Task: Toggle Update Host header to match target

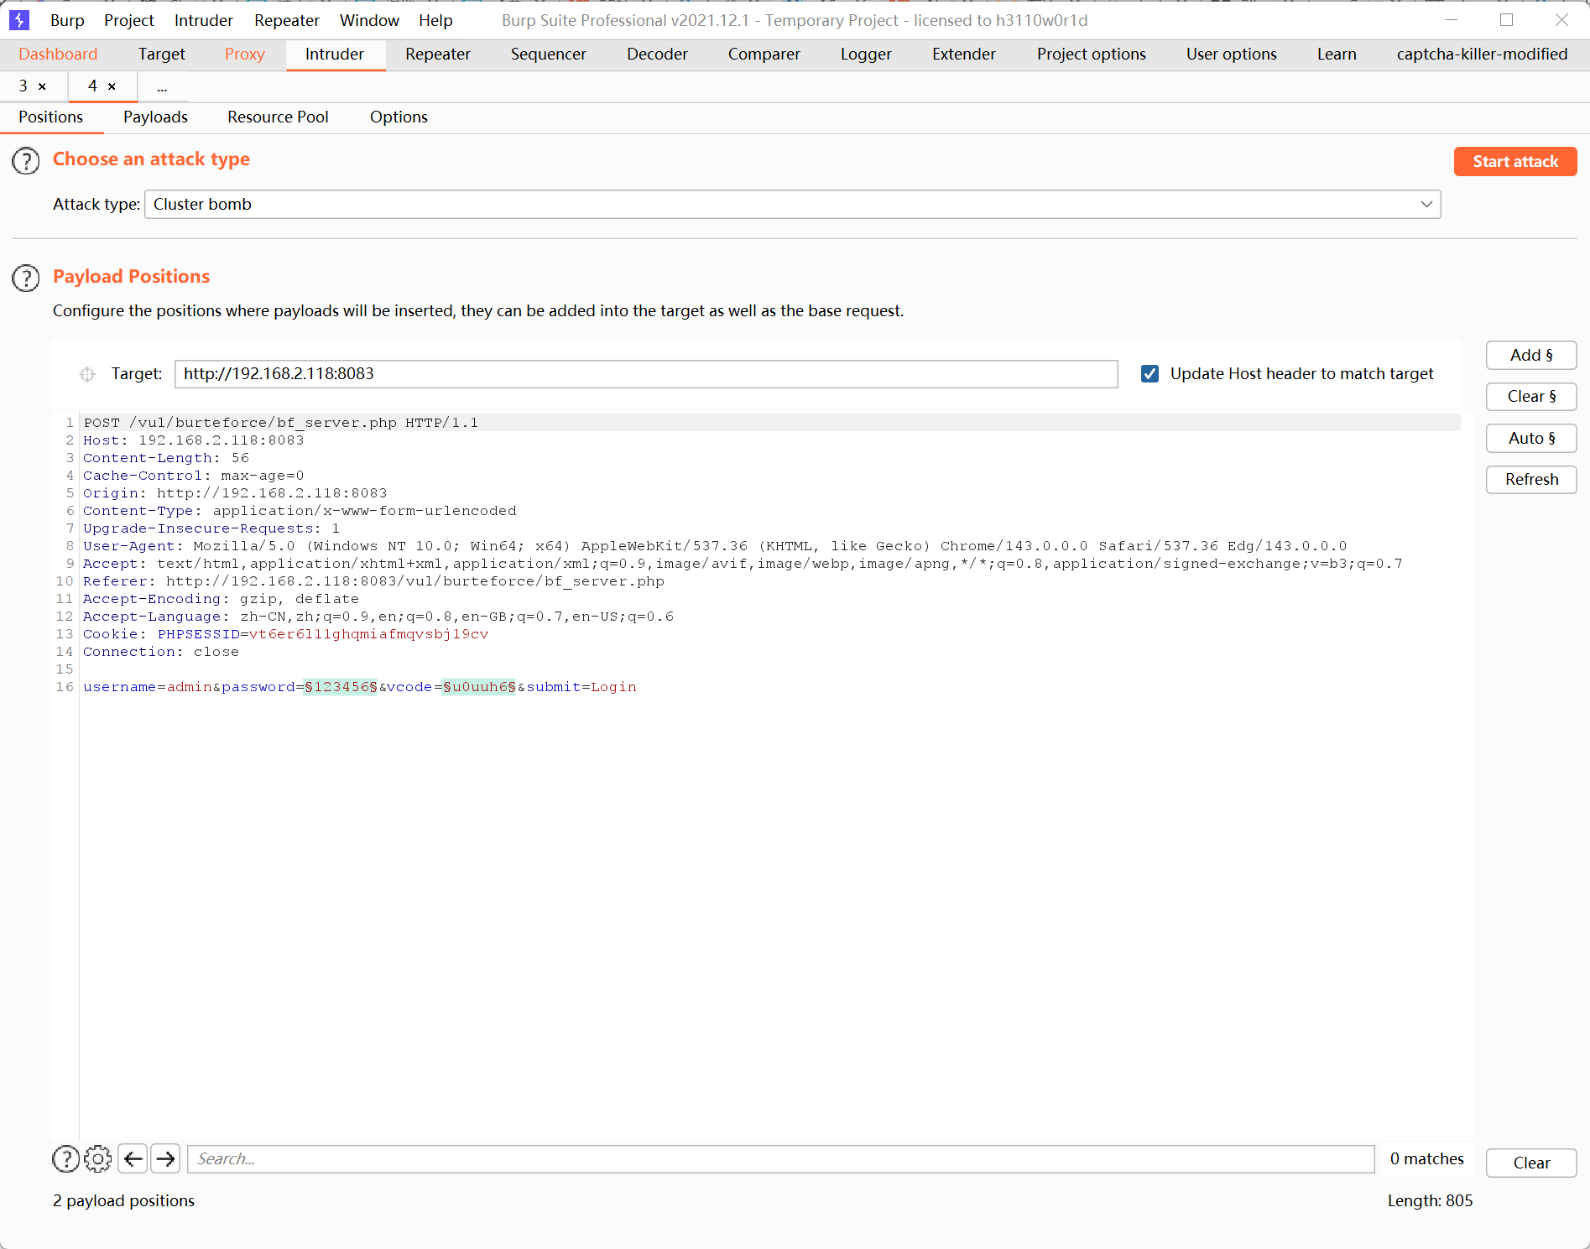Action: coord(1149,374)
